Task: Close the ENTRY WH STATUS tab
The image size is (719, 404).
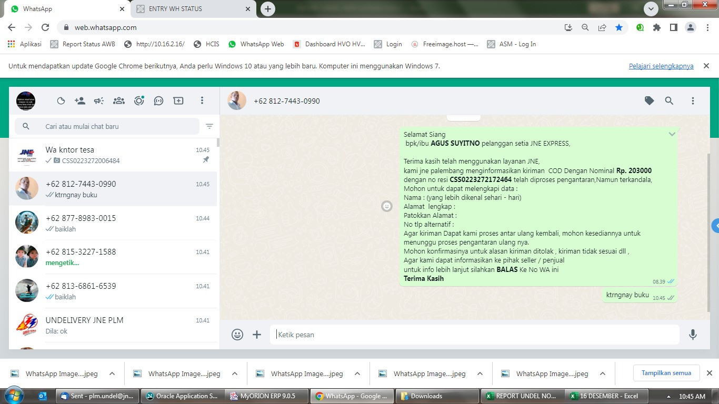Action: tap(248, 9)
